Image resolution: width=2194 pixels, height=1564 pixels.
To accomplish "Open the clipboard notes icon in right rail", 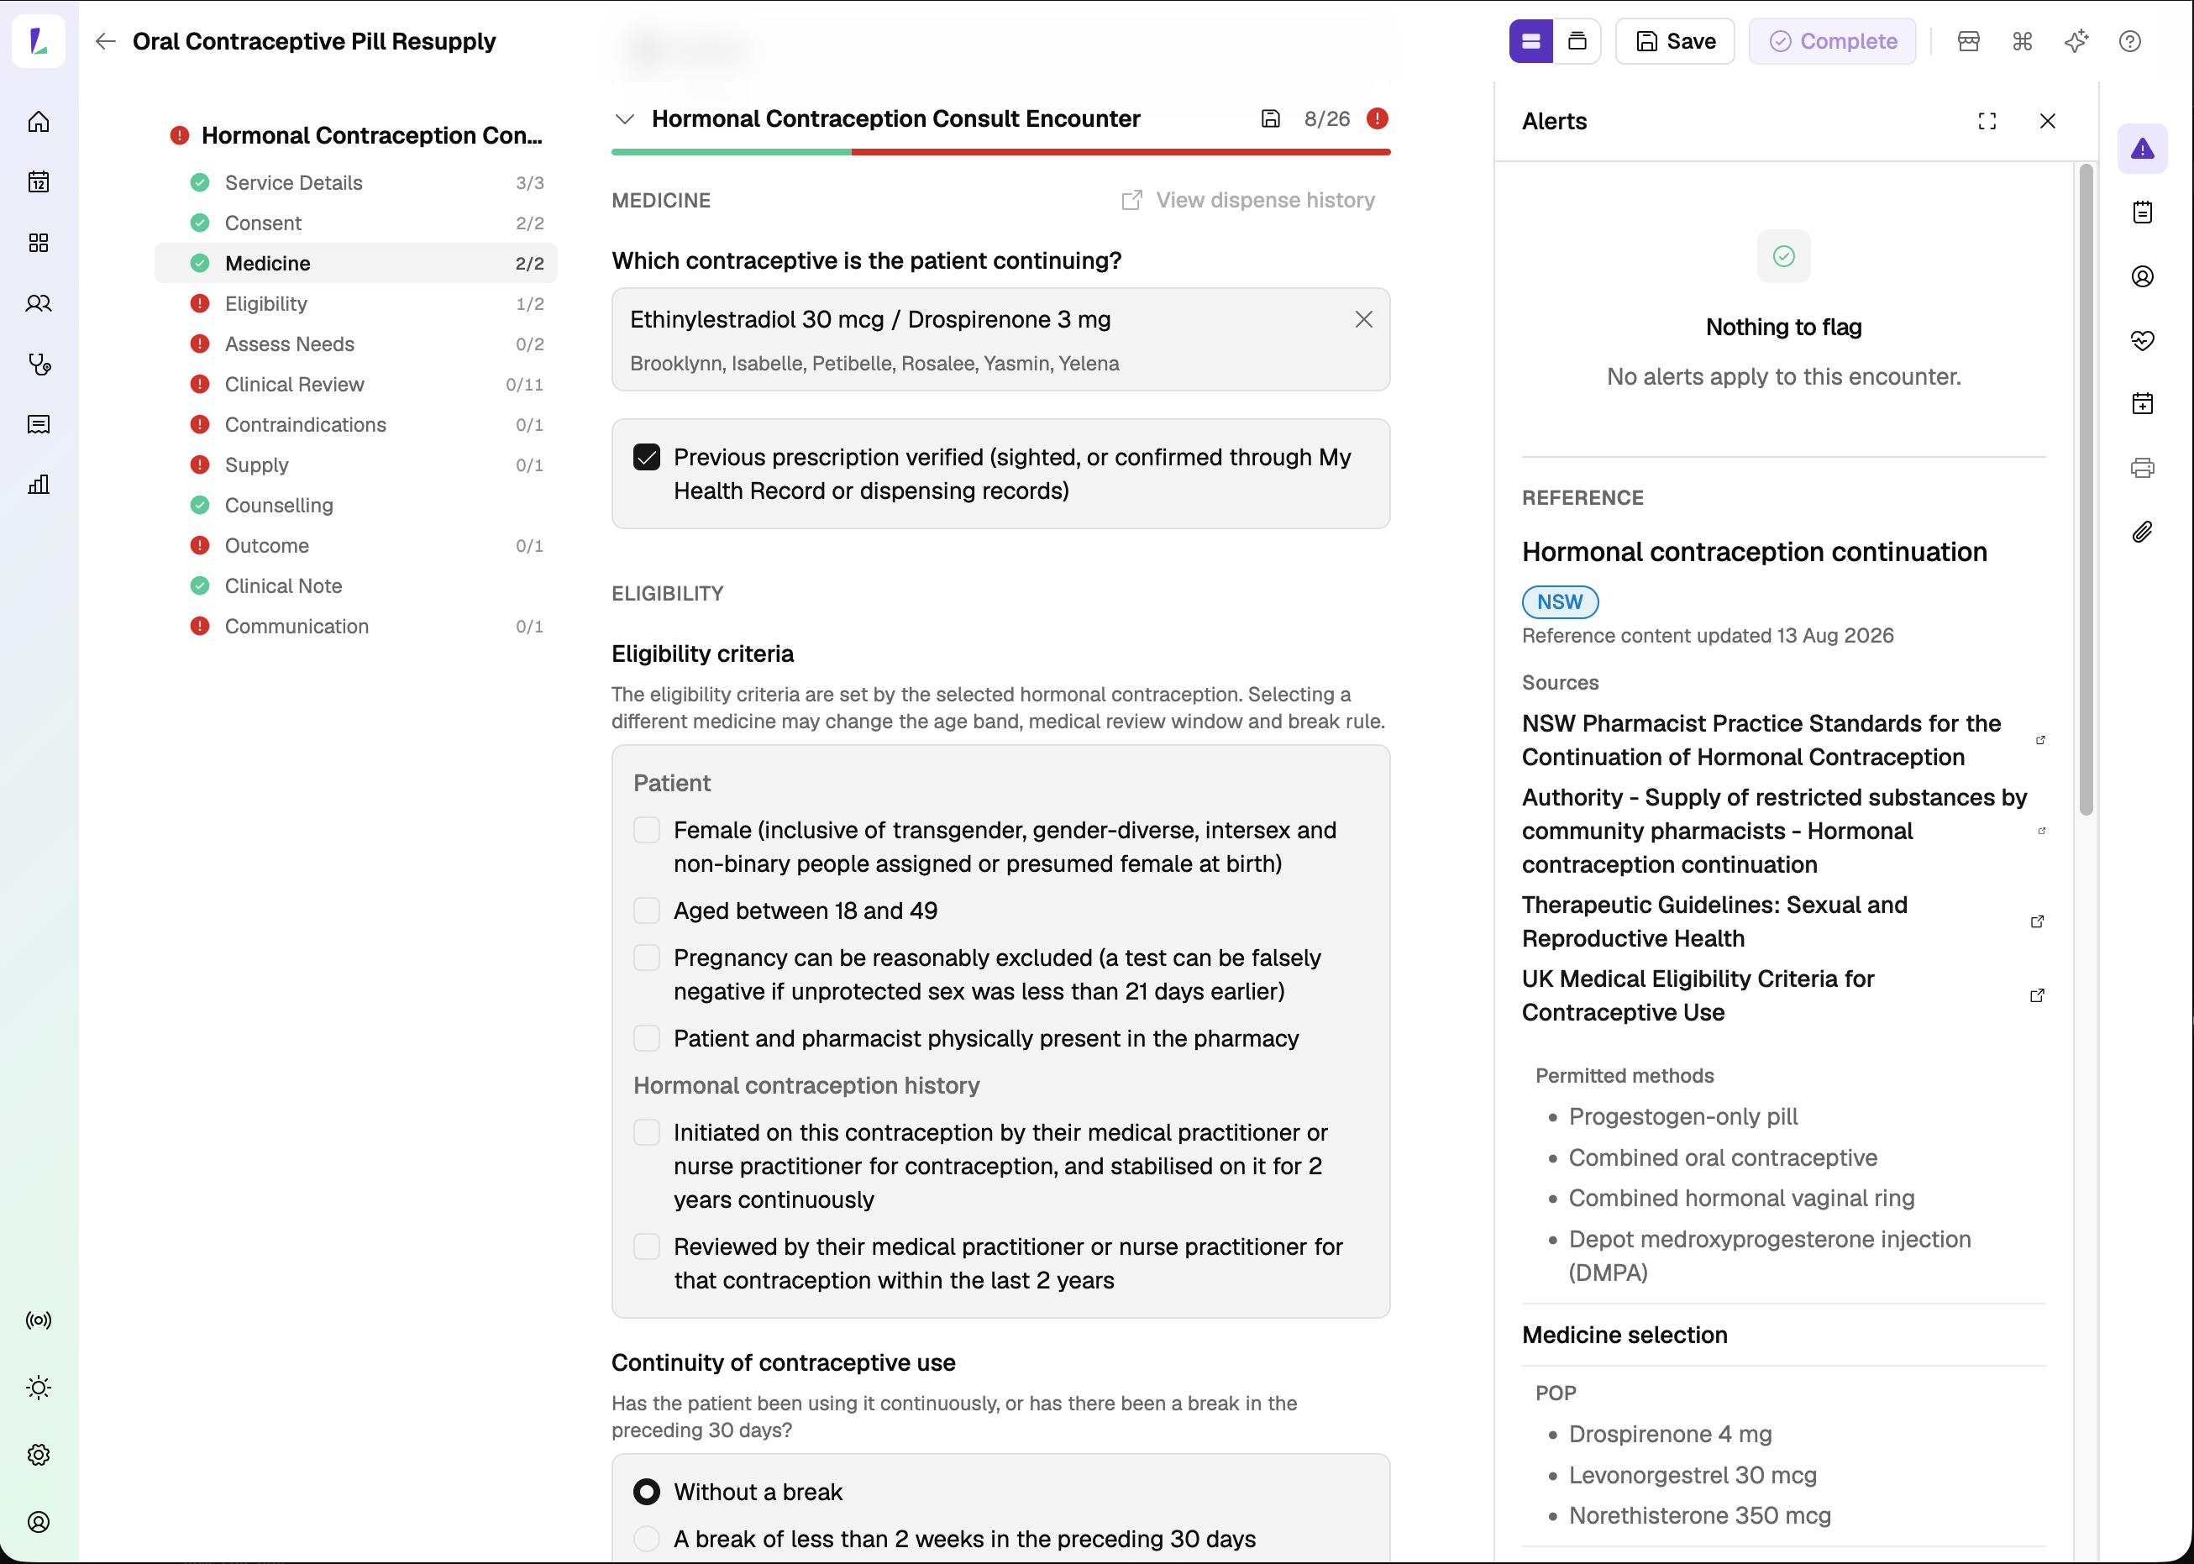I will tap(2142, 212).
